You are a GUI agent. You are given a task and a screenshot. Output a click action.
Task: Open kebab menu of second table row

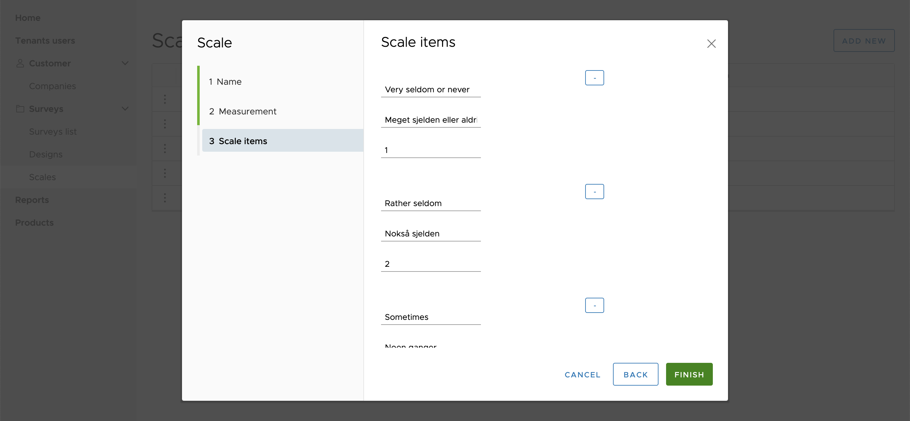point(165,124)
